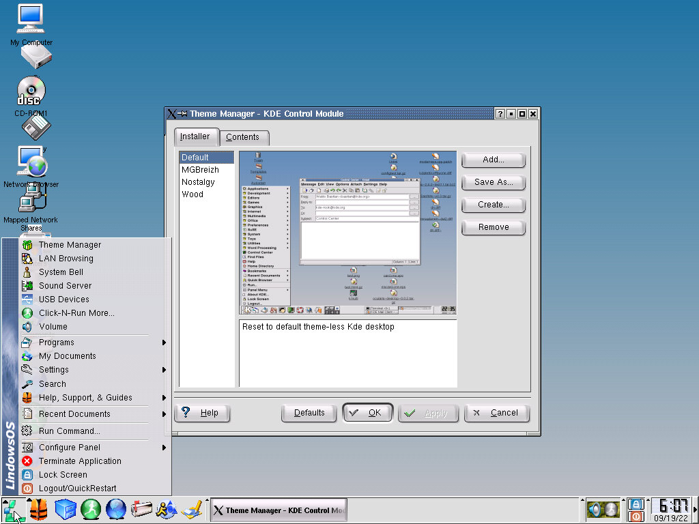
Task: Select the Nostalgy theme in the list
Action: point(198,182)
